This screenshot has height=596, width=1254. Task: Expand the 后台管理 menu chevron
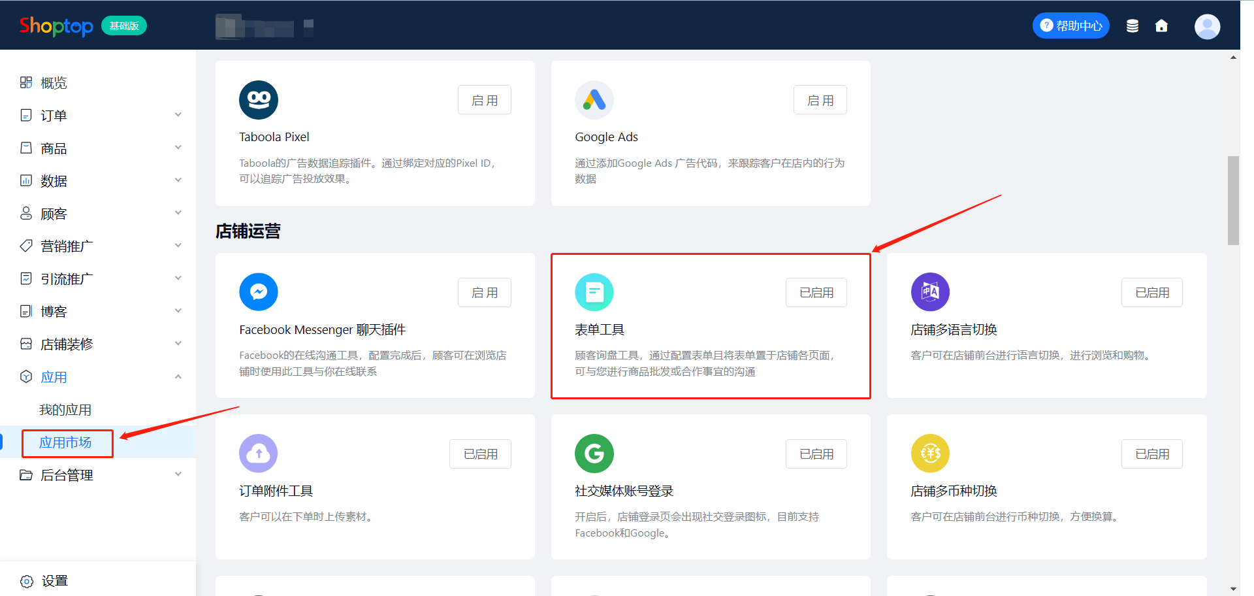point(178,474)
